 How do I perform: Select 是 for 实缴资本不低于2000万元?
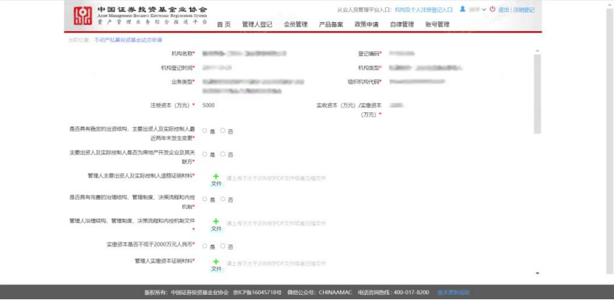click(205, 246)
